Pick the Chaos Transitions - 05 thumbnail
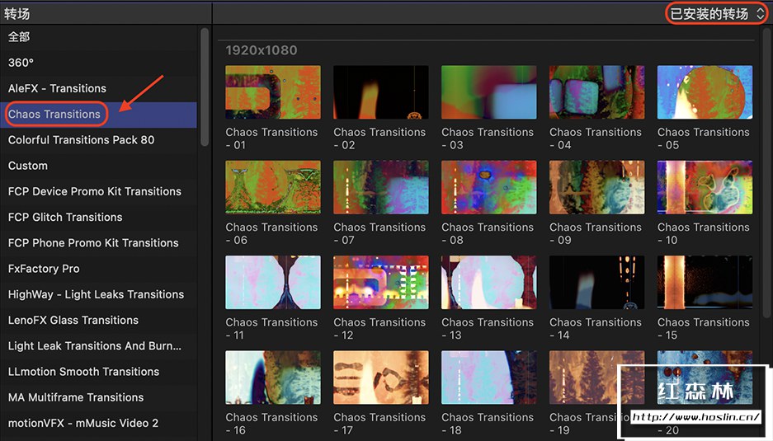The width and height of the screenshot is (773, 441). pyautogui.click(x=705, y=92)
